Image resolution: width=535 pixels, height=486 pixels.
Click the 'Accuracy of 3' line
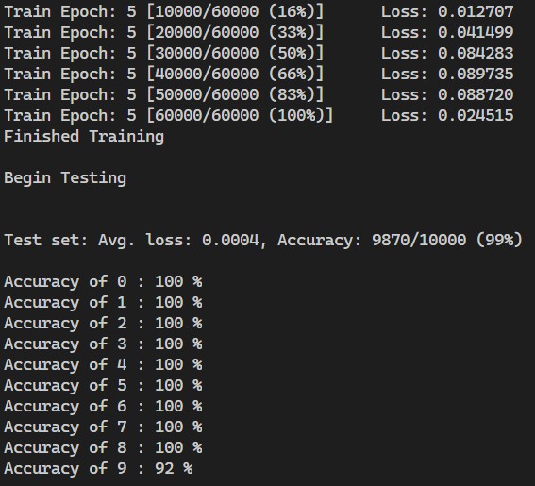(103, 344)
